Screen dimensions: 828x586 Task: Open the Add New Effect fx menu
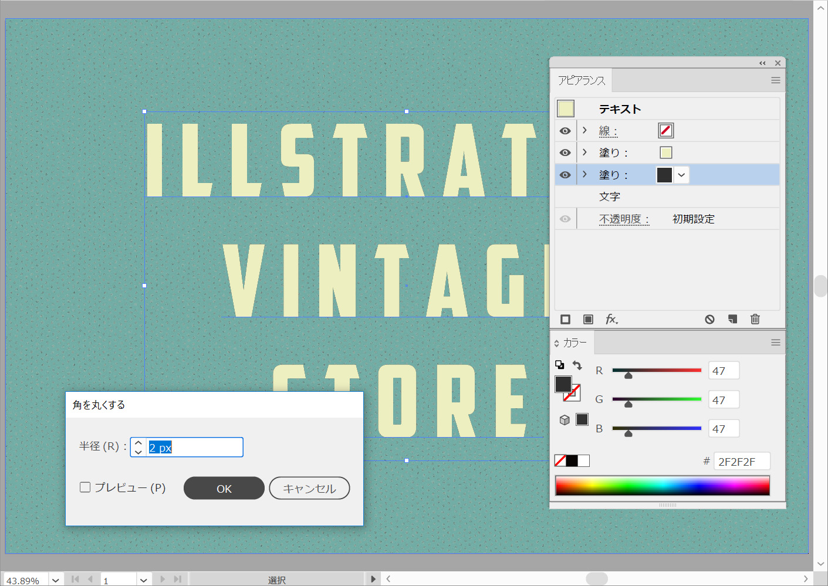coord(611,319)
